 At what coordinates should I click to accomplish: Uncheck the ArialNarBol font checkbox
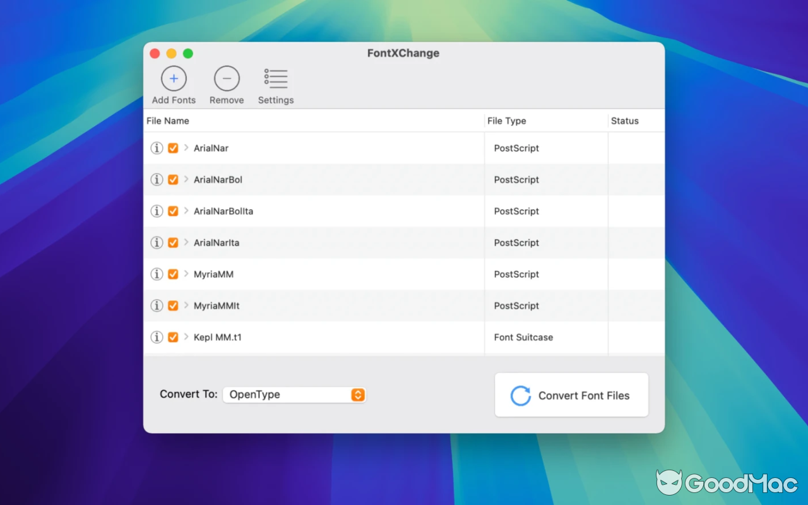(x=172, y=179)
